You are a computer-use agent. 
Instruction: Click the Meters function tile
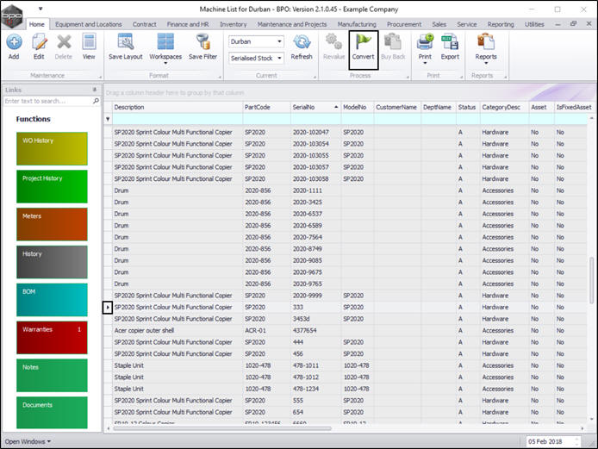pyautogui.click(x=52, y=224)
